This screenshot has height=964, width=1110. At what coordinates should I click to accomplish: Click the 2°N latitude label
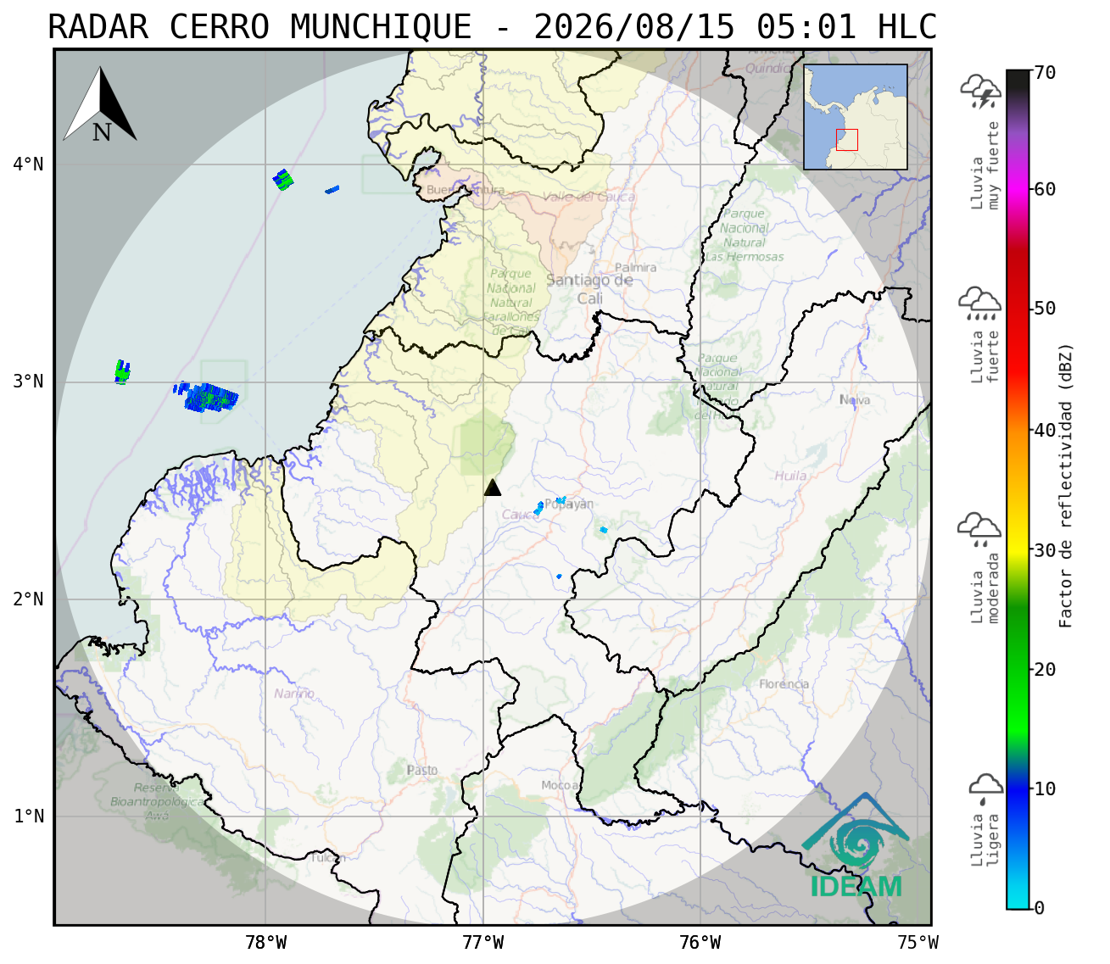[x=28, y=599]
